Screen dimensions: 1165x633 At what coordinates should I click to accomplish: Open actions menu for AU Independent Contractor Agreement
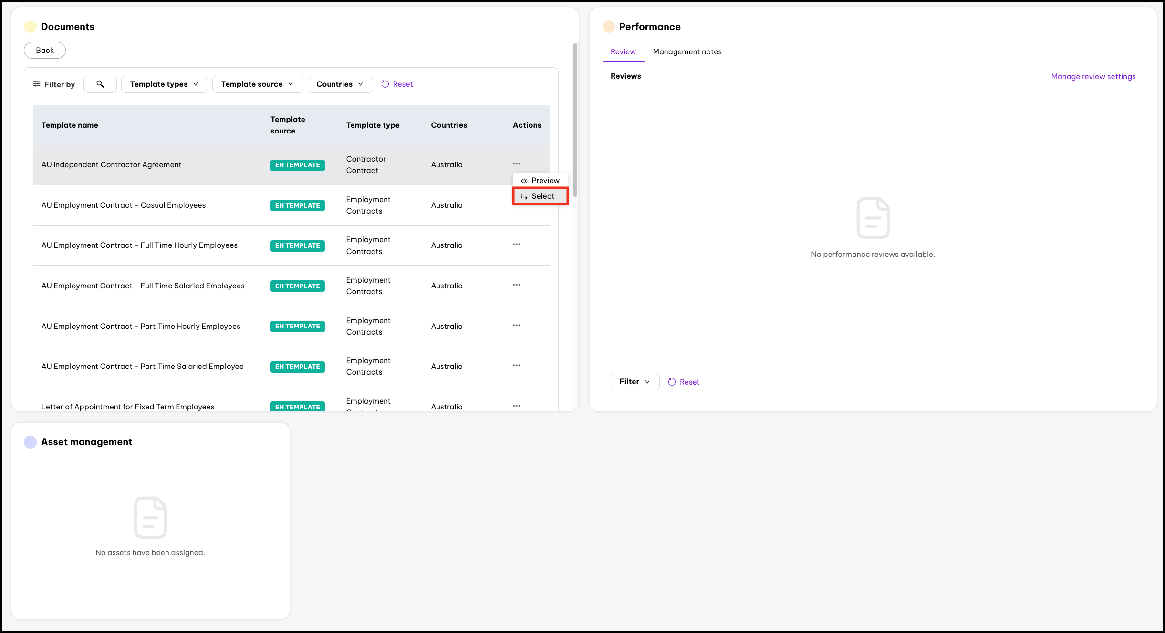516,163
